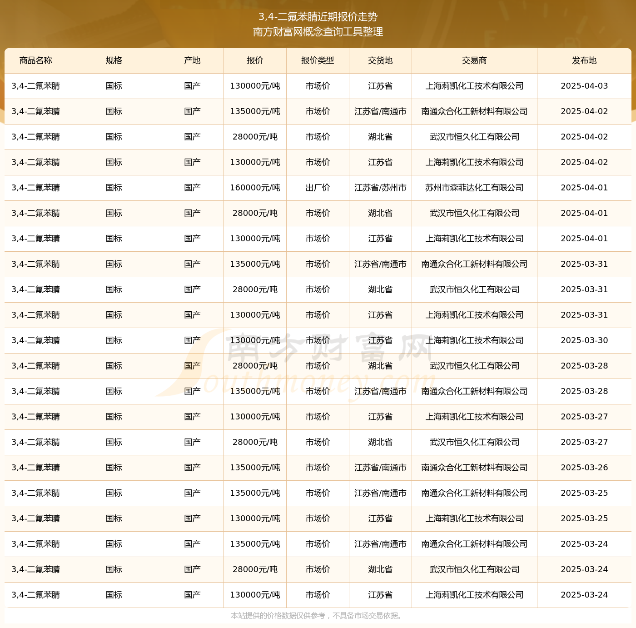
Task: Click '上海莉凯化工技术有限公司' in the 2025-04-02 row
Action: 474,162
